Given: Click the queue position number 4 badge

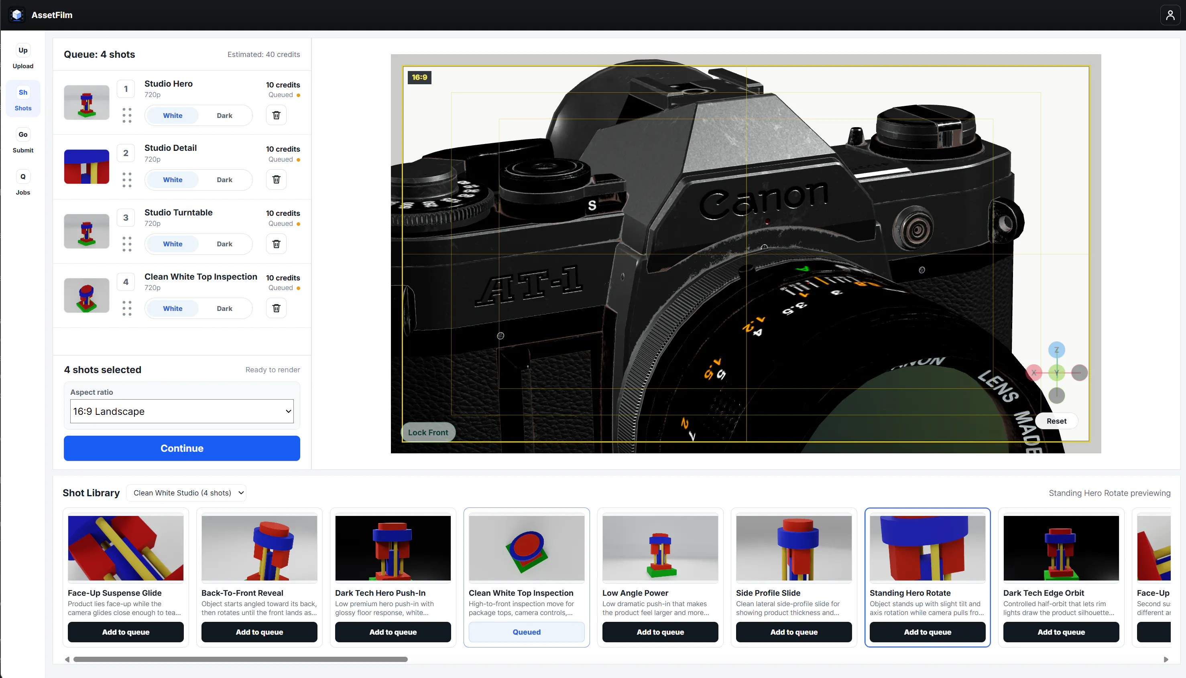Looking at the screenshot, I should click(125, 282).
